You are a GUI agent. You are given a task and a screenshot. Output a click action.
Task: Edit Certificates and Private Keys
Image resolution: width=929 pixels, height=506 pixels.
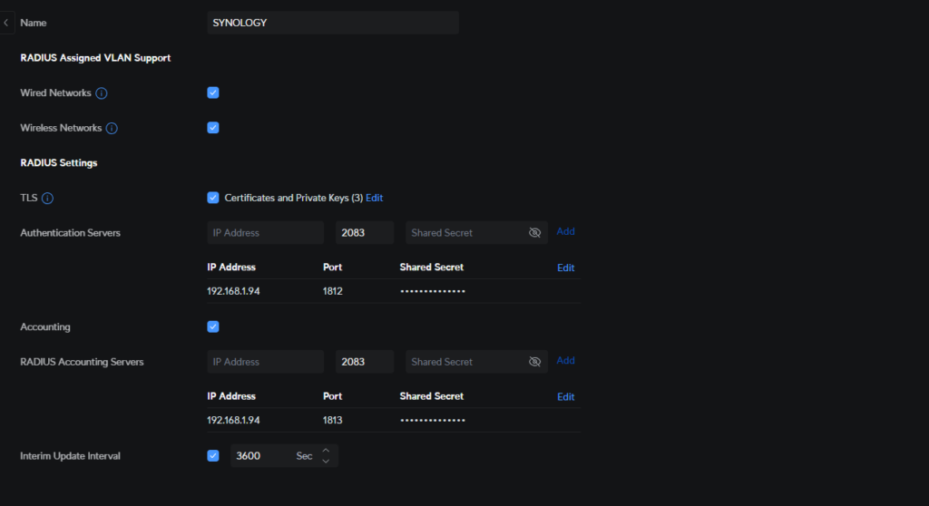pyautogui.click(x=374, y=198)
